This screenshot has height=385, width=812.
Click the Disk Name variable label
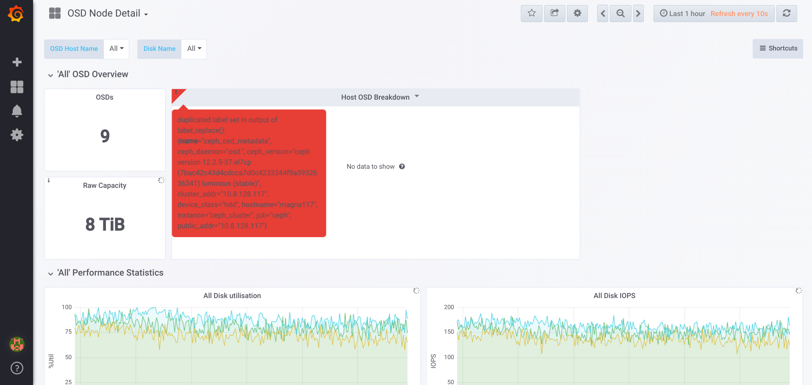pyautogui.click(x=159, y=49)
